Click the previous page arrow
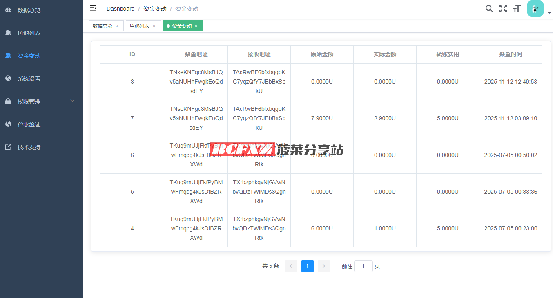 pyautogui.click(x=291, y=266)
